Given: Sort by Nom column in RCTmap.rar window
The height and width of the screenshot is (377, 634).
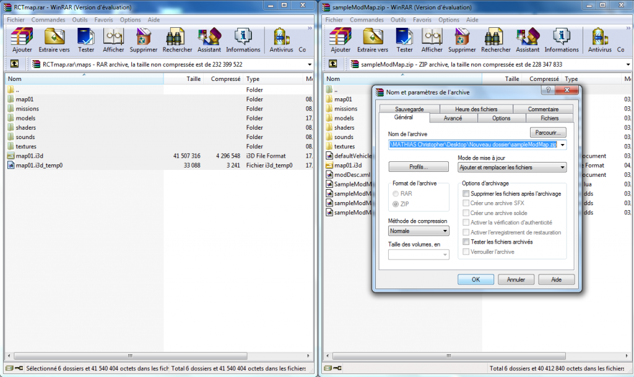Looking at the screenshot, I should click(85, 78).
